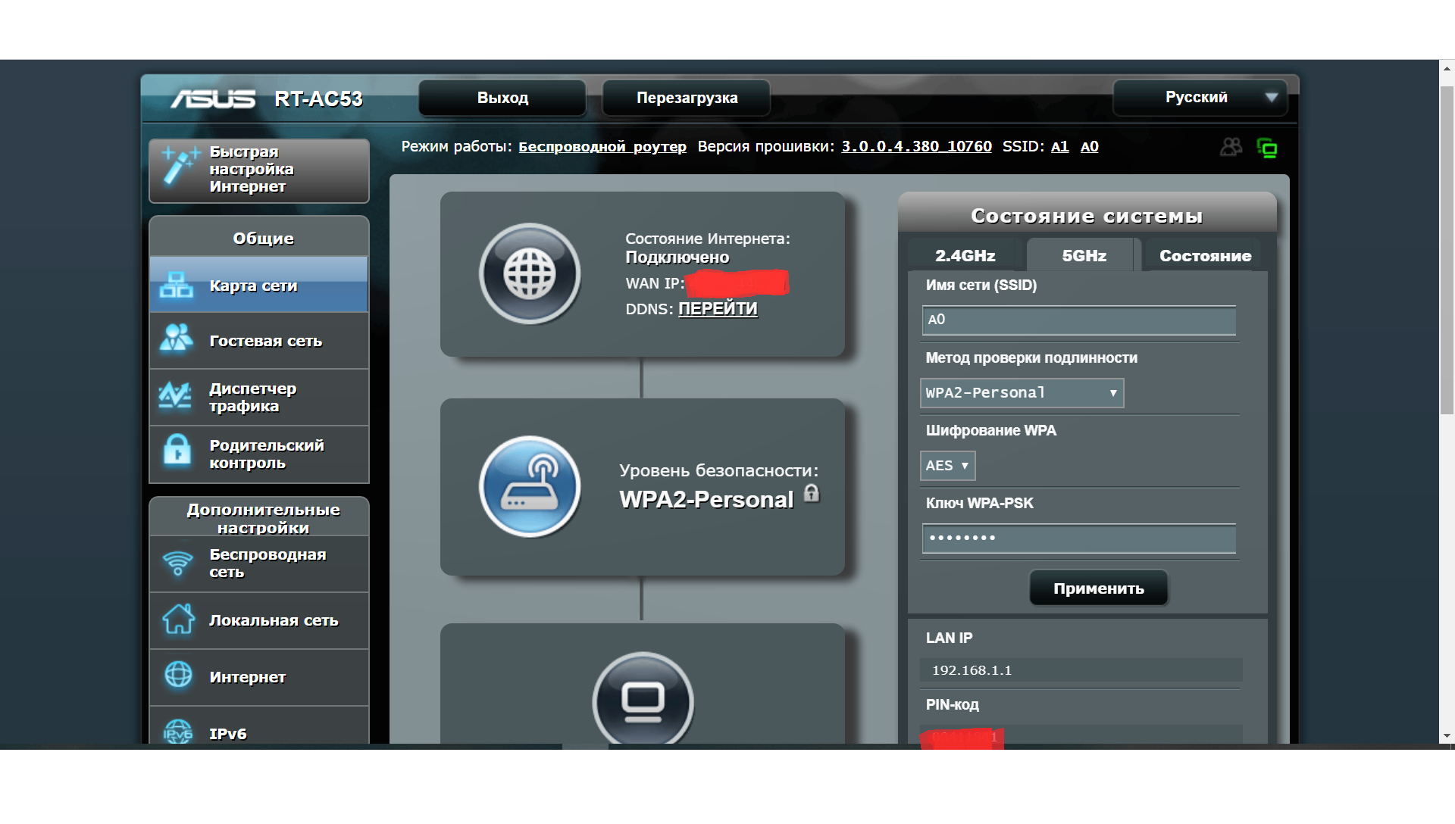Open Диспетчер трафика menu item
The image size is (1455, 824).
(x=259, y=398)
